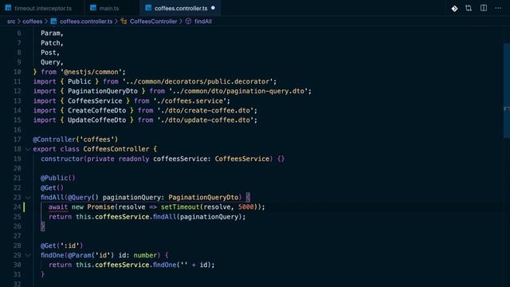The image size is (510, 287).
Task: Open the src breadcrumb
Action: point(11,22)
